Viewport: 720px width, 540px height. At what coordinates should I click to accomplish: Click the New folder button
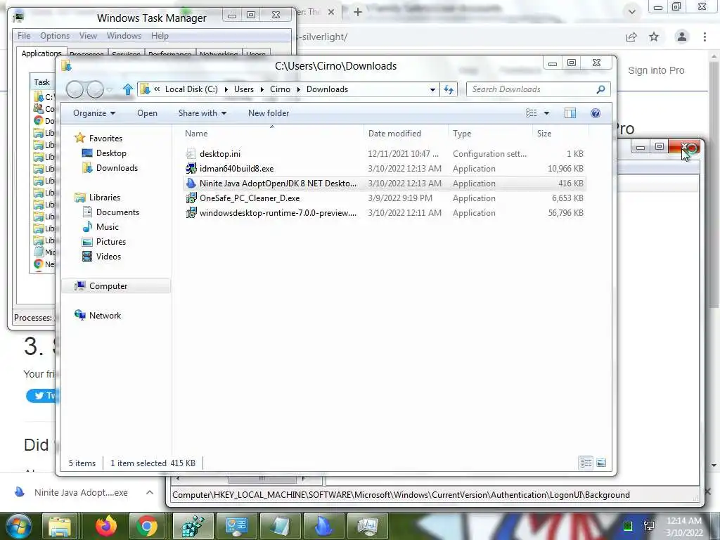pos(269,113)
